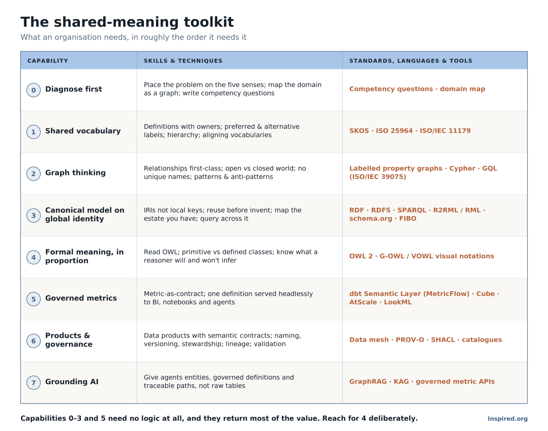Select the circled number 4 badge
548x431 pixels.
point(34,257)
